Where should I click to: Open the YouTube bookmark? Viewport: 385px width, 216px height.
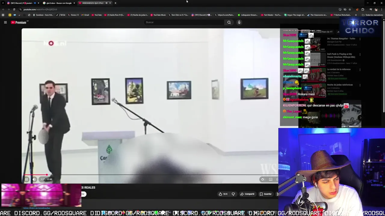pyautogui.click(x=97, y=15)
